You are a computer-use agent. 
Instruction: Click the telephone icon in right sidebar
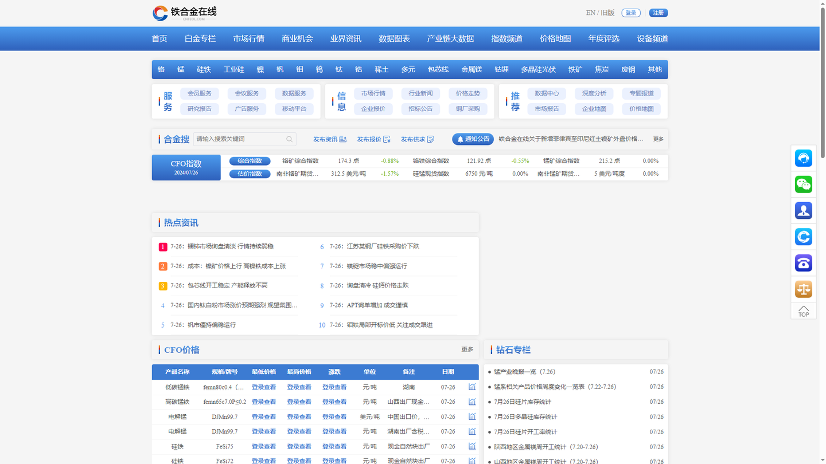pyautogui.click(x=804, y=263)
